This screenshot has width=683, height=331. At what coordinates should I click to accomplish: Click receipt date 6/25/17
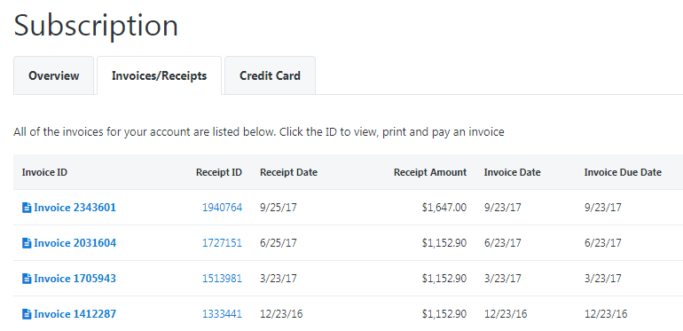click(279, 242)
